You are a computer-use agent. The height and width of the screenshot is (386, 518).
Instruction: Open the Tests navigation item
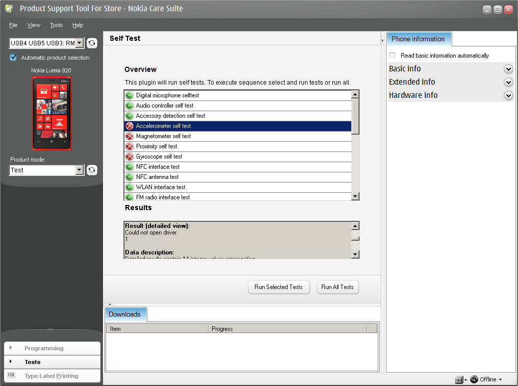point(51,362)
